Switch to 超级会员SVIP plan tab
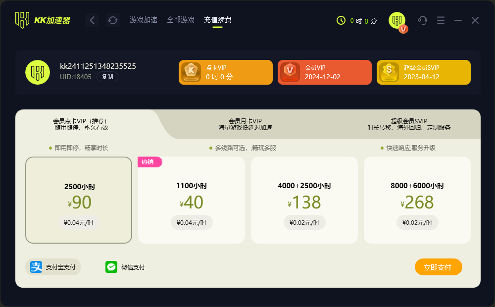This screenshot has width=495, height=307. coord(409,124)
